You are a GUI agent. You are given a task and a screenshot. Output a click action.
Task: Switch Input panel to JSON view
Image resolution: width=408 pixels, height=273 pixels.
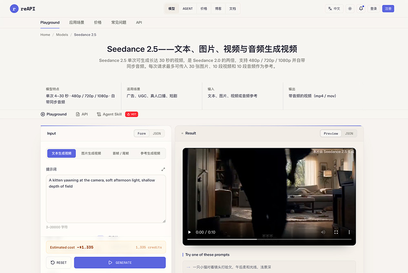click(157, 133)
